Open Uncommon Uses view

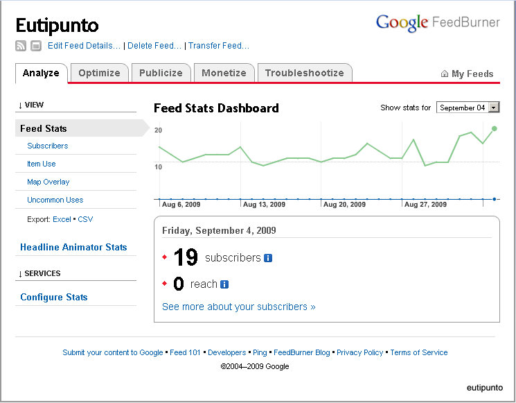pyautogui.click(x=55, y=200)
